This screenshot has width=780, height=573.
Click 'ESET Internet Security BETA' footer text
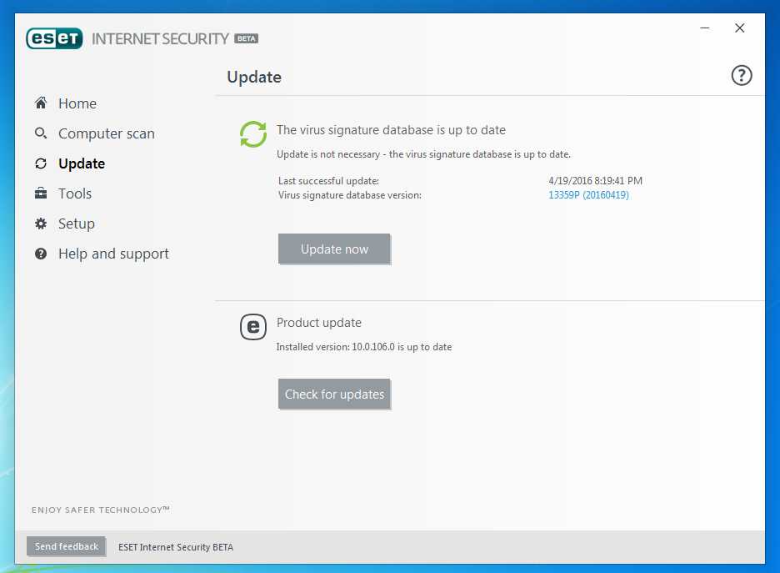(176, 547)
